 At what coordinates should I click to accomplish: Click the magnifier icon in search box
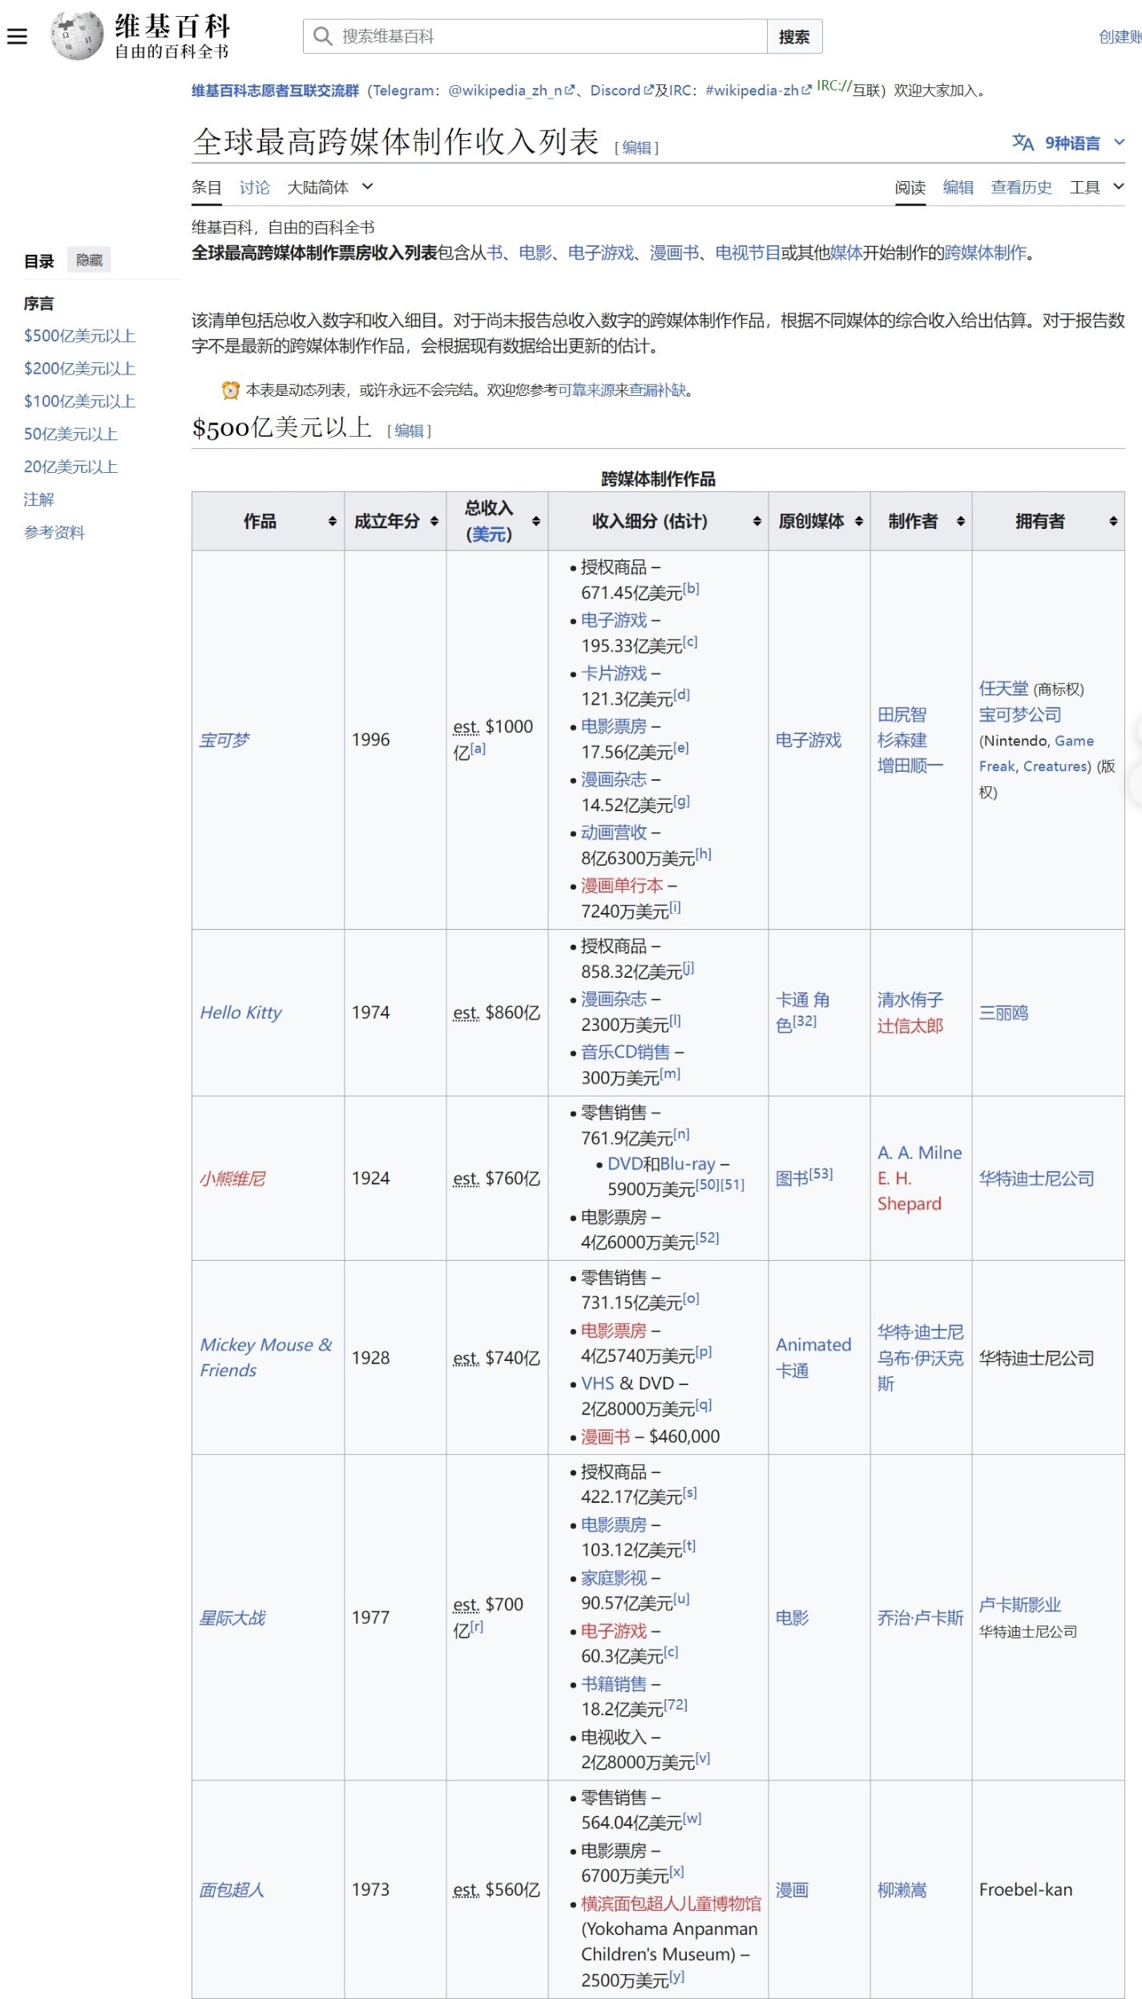(x=322, y=36)
